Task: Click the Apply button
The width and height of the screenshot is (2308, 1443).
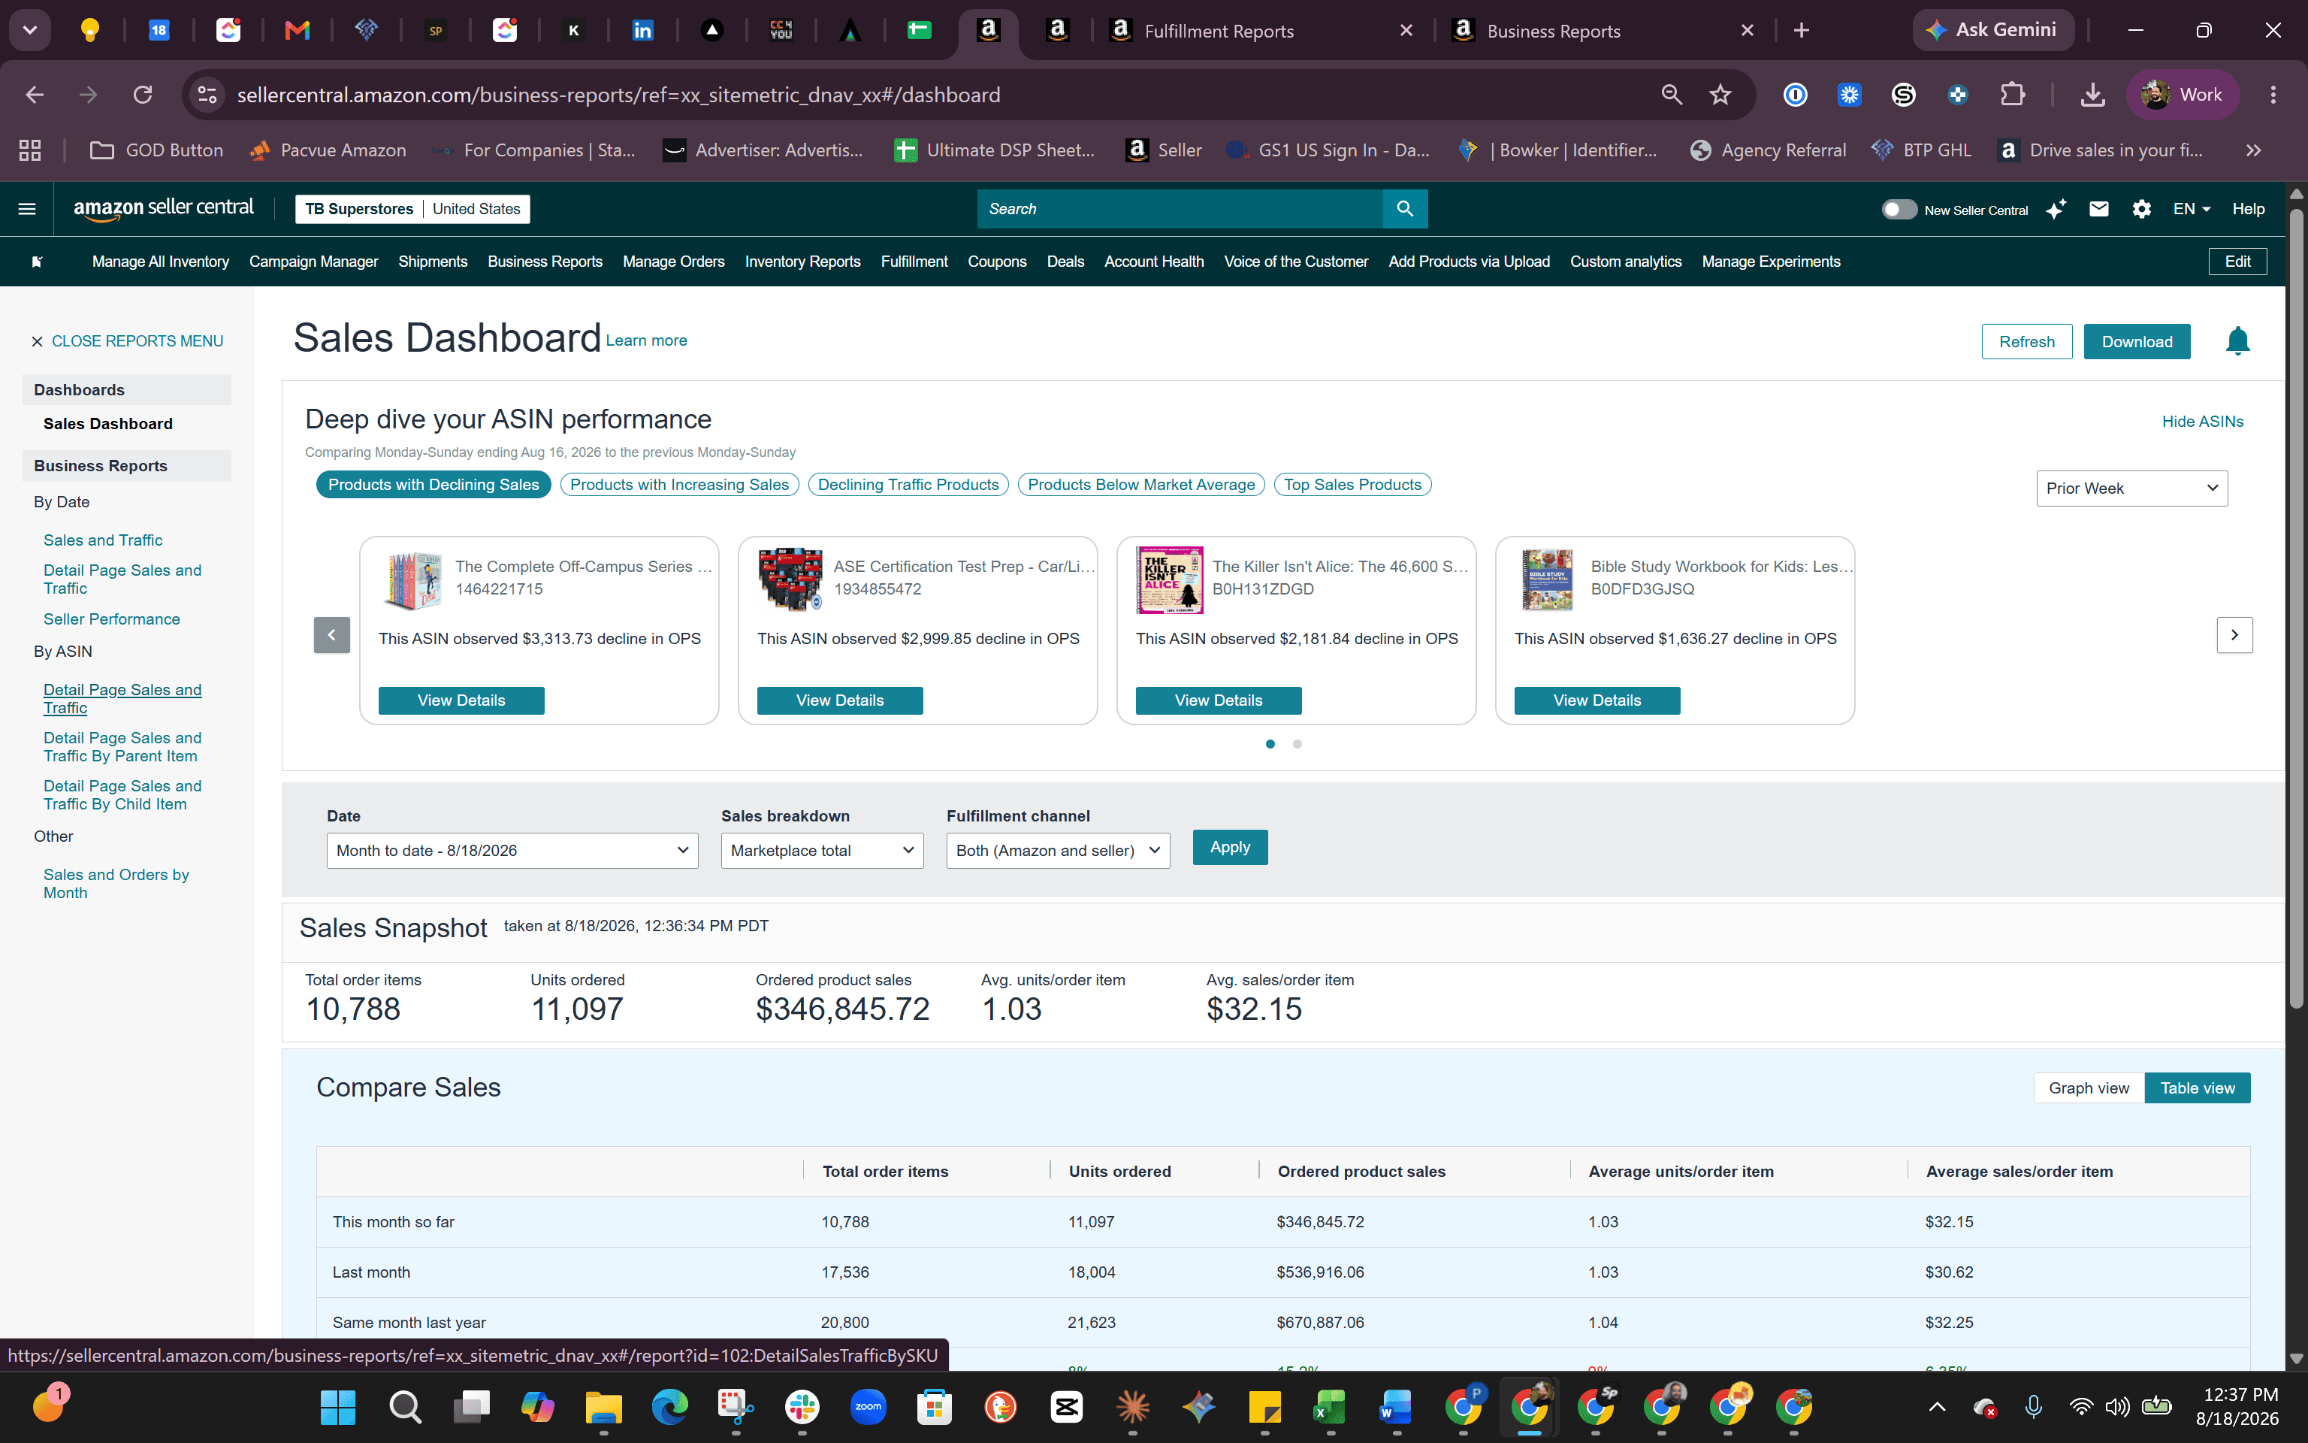Action: coord(1229,848)
